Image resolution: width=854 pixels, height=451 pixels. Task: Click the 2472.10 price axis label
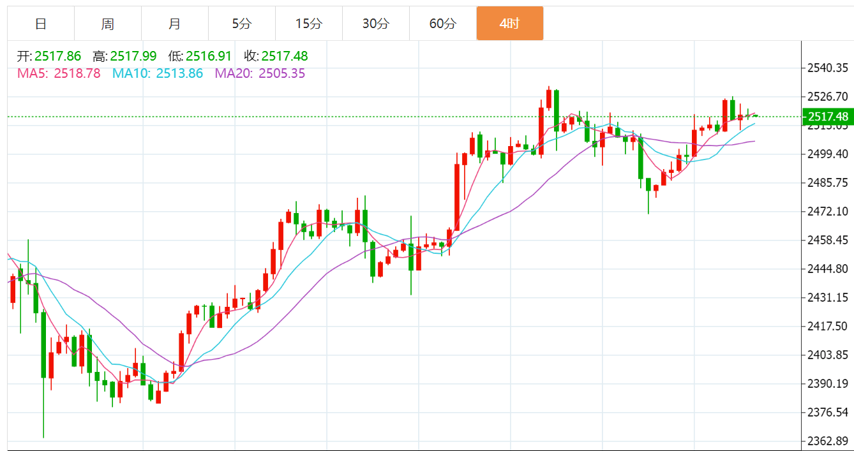coord(827,211)
